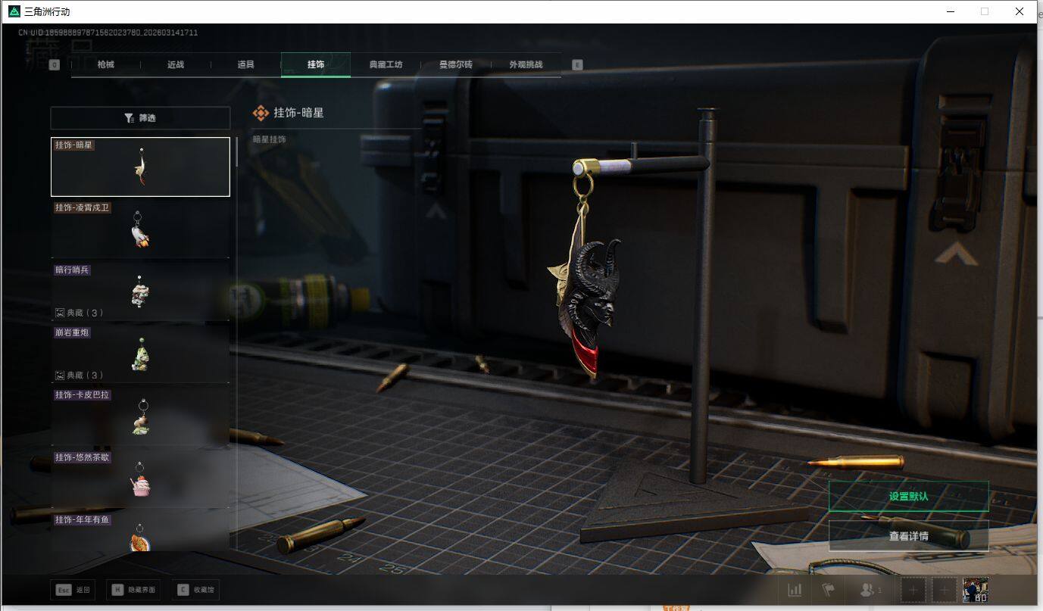The image size is (1043, 611).
Task: Select the 挂饰-年年有鱼 charm item
Action: pos(140,531)
